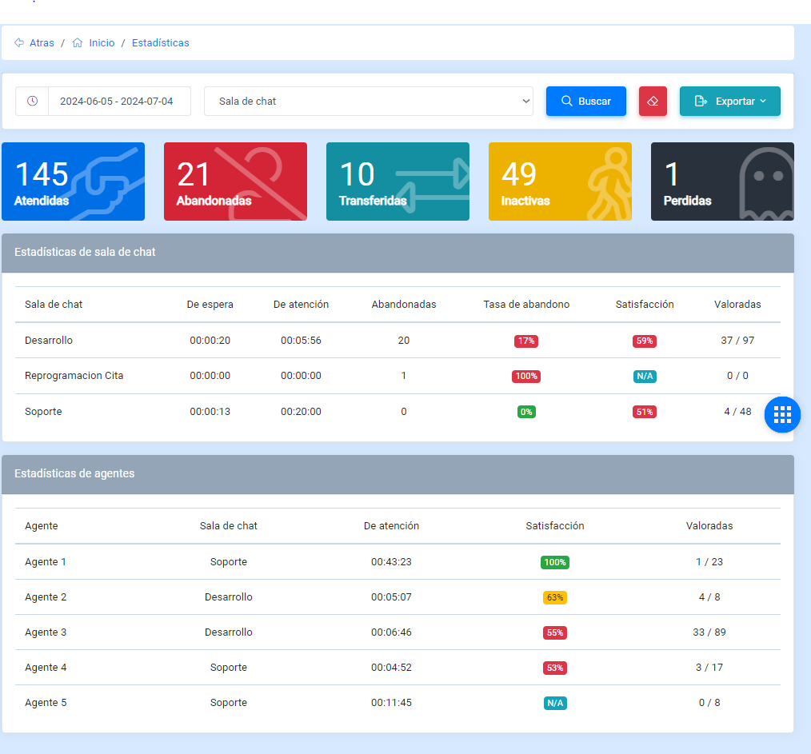Click the clock icon beside date range

click(x=32, y=102)
